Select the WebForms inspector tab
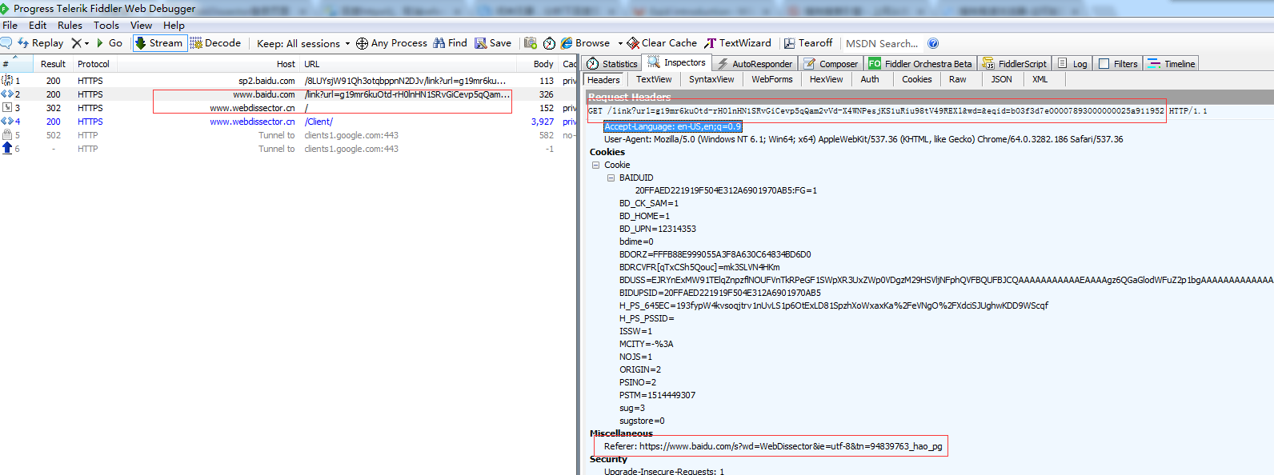This screenshot has height=475, width=1274. (772, 80)
